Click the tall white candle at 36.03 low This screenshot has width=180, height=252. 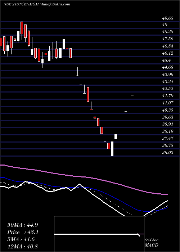click(x=112, y=149)
